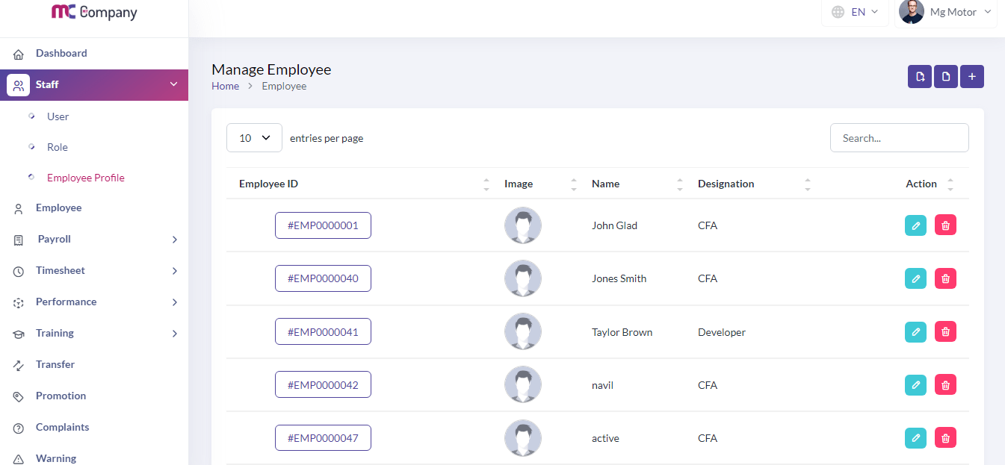
Task: Click the plain file icon button
Action: (x=946, y=76)
